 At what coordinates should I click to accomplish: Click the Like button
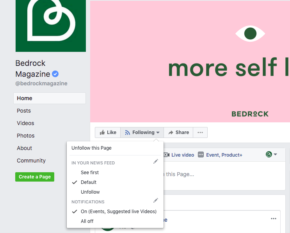click(x=108, y=132)
